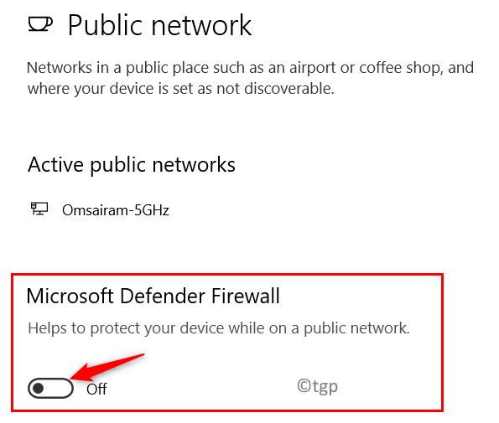Click the Active public networks heading
Screen dimensions: 499x423
[132, 165]
